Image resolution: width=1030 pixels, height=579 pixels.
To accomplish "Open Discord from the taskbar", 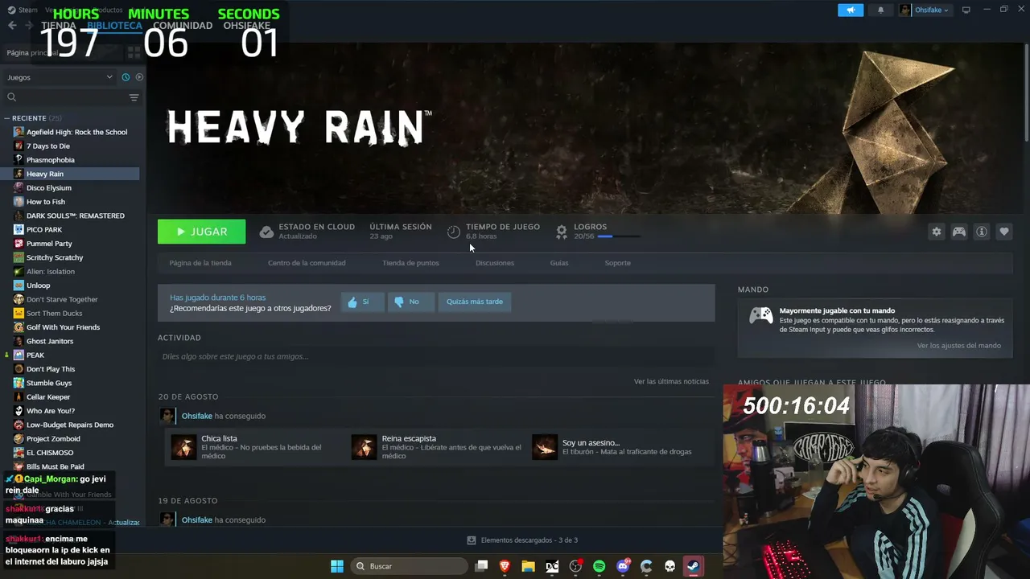I will (623, 566).
